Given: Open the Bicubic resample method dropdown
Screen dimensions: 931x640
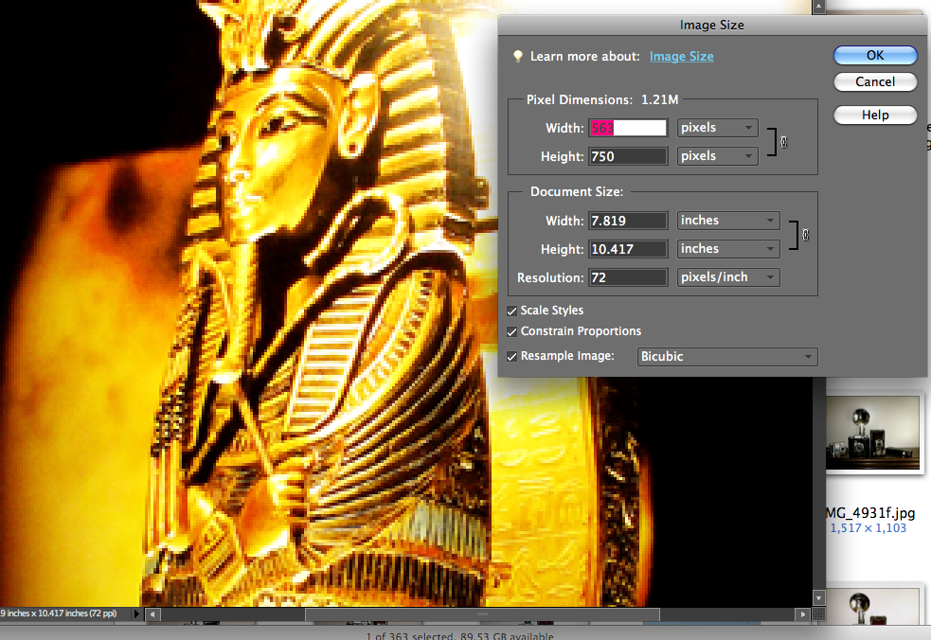Looking at the screenshot, I should [x=727, y=357].
